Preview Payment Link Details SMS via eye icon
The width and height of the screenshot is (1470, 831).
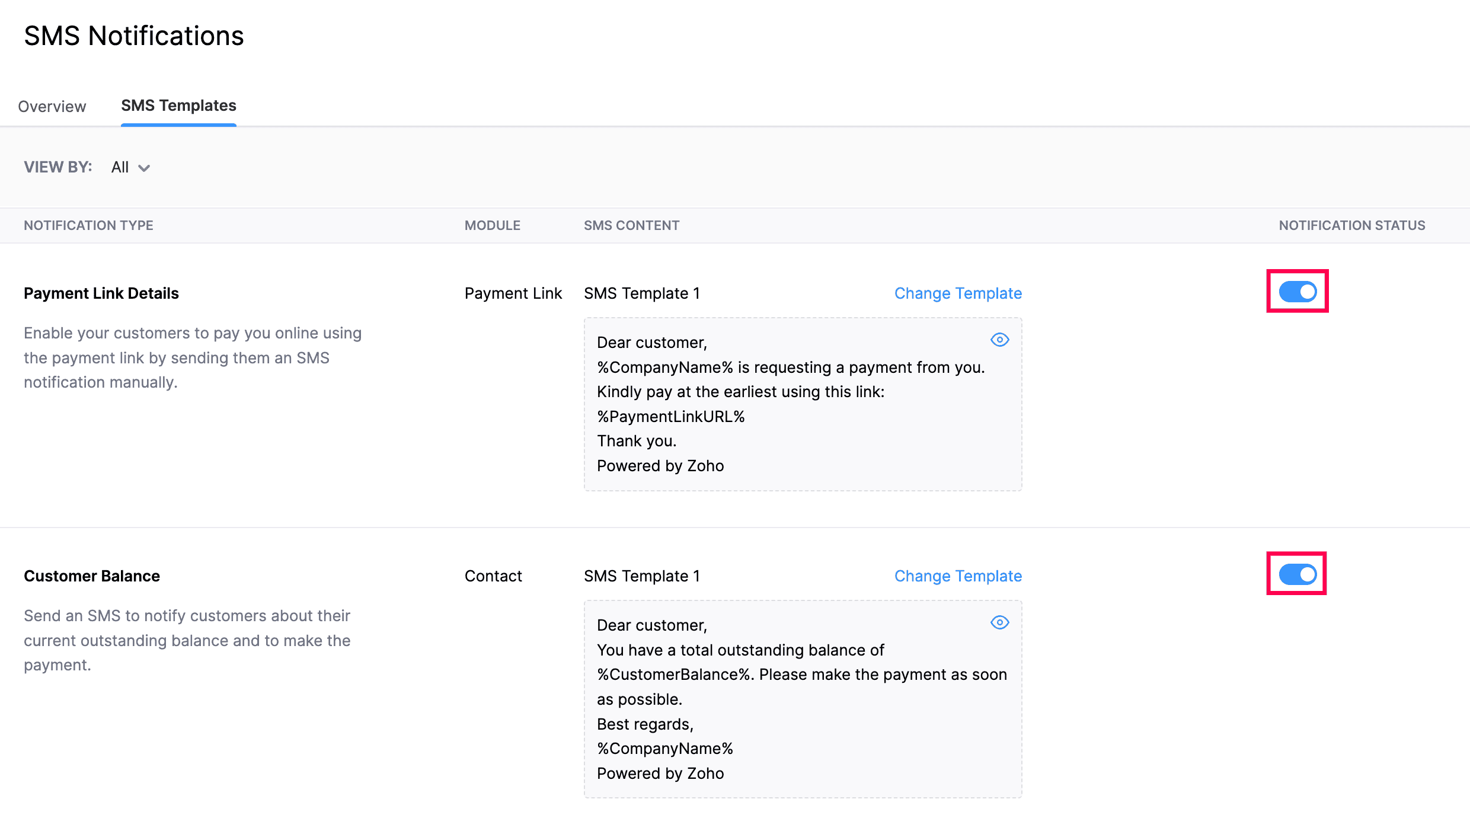pyautogui.click(x=999, y=340)
